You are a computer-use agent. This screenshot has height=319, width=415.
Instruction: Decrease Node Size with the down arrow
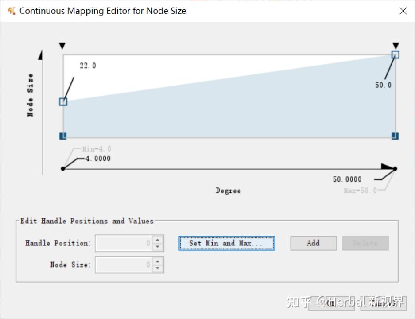pos(158,268)
